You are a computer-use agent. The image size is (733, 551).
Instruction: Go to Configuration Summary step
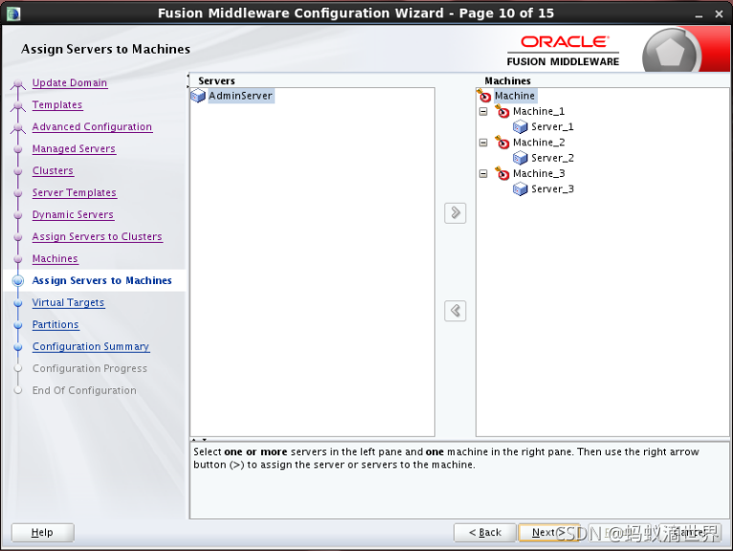[x=91, y=346]
